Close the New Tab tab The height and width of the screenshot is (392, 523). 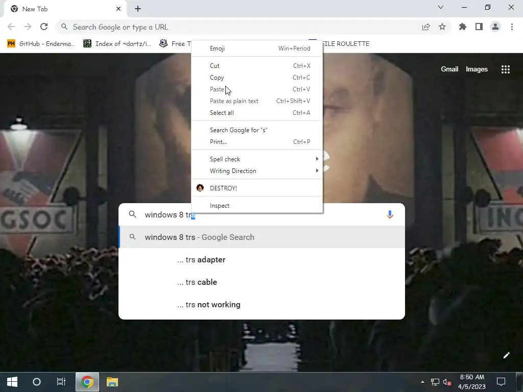pyautogui.click(x=118, y=9)
